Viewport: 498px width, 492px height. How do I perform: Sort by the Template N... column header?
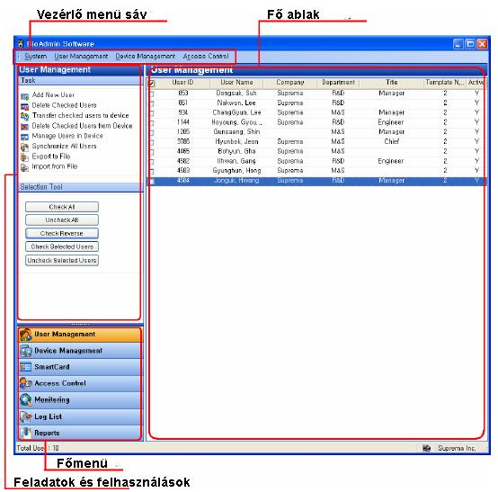click(x=445, y=83)
